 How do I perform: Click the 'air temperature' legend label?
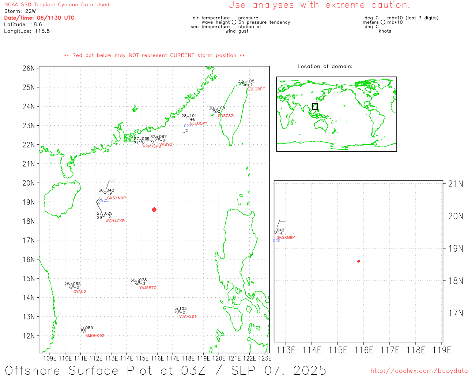click(211, 18)
